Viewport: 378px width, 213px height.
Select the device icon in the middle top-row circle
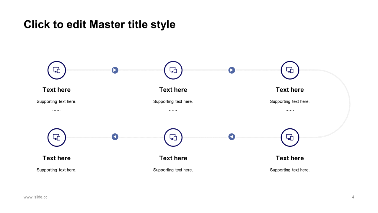(173, 70)
